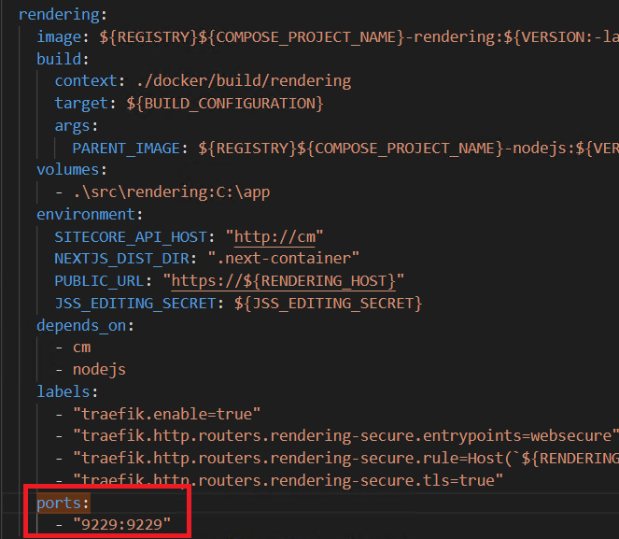Click the target ${BUILD_CONFIGURATION} value
The height and width of the screenshot is (539, 619).
click(225, 104)
